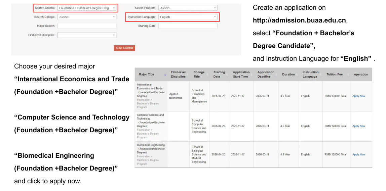386x191 pixels.
Task: Open the Search College dropdown
Action: click(x=87, y=17)
